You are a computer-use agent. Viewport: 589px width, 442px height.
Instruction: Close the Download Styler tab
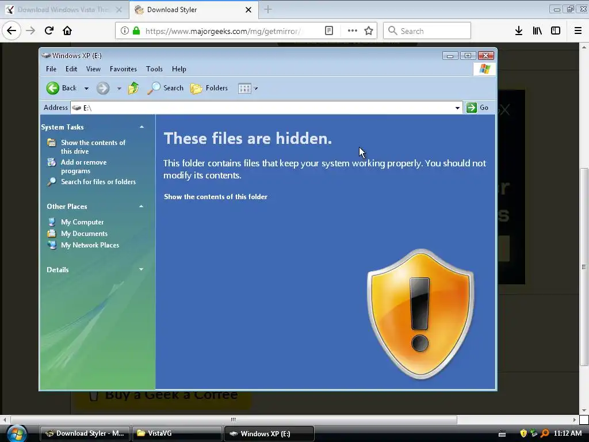tap(248, 10)
